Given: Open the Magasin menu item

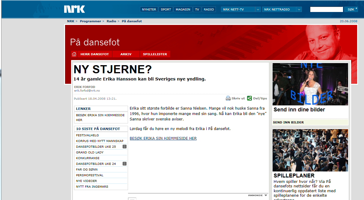Looking at the screenshot, I should pos(183,9).
